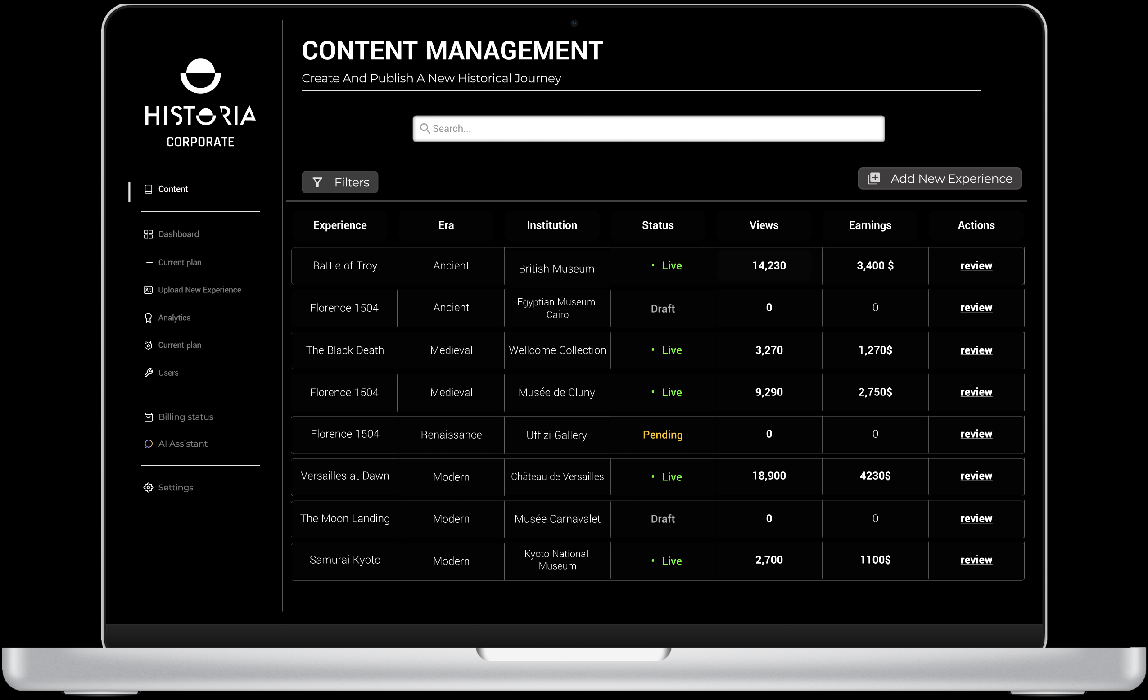
Task: Sort by the Views column header
Action: pos(763,225)
